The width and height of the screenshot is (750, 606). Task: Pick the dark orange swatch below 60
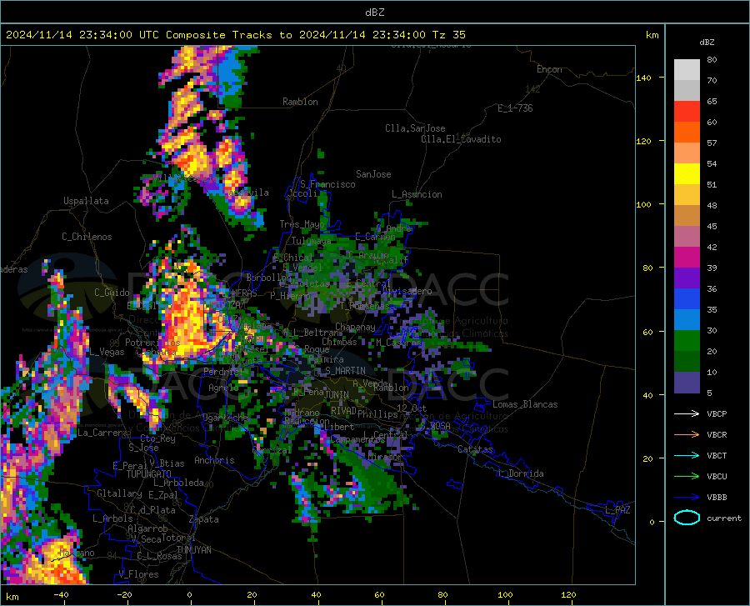pos(687,133)
